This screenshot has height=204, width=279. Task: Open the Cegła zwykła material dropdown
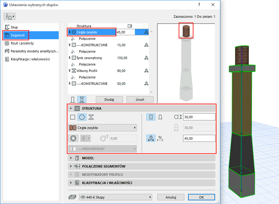coord(102,128)
